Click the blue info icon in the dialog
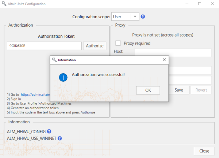Image resolution: width=219 pixels, height=158 pixels. pos(63,77)
